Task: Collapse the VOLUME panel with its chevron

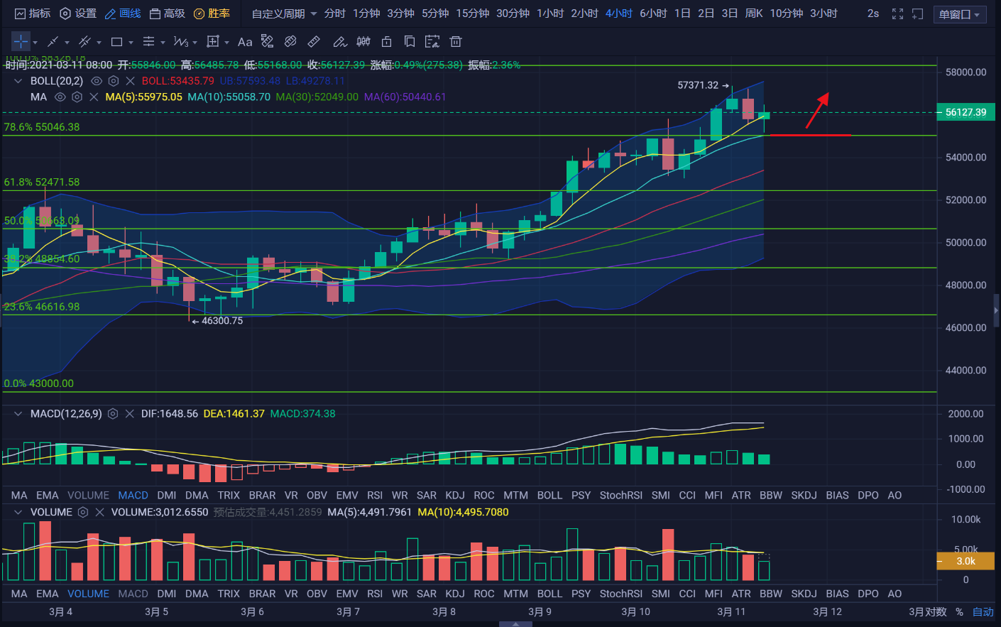Action: click(18, 512)
